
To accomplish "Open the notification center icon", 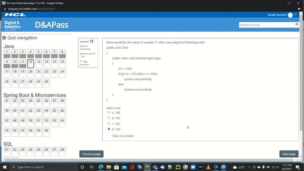I will (x=298, y=167).
